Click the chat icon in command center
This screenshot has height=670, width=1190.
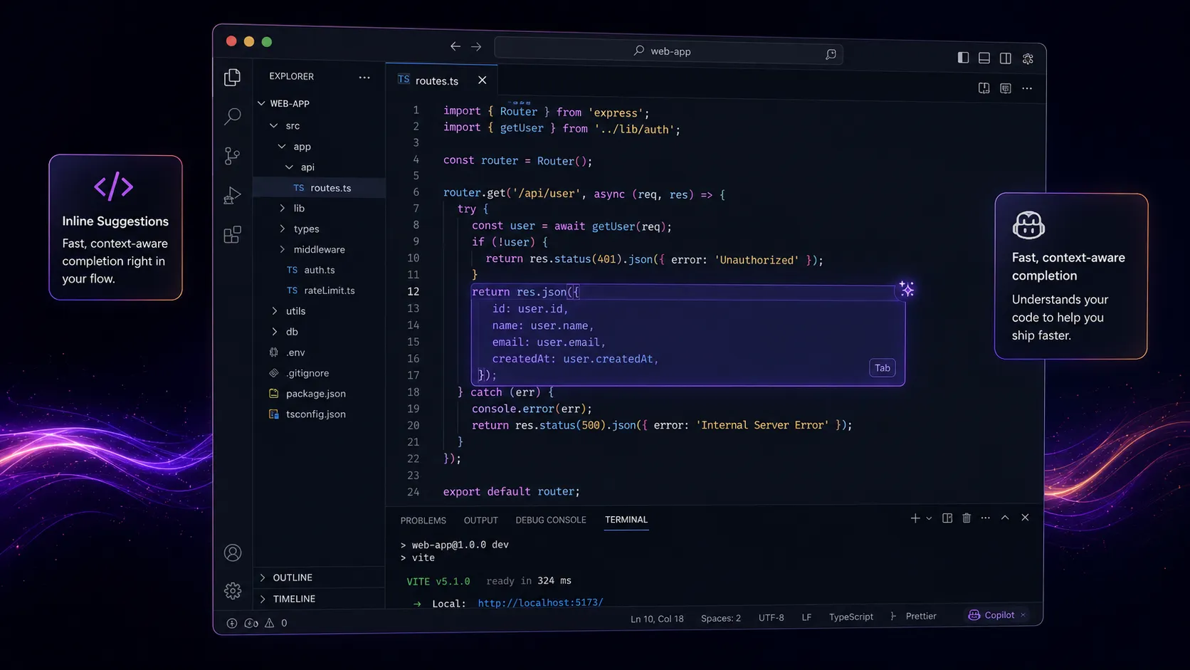coord(831,54)
